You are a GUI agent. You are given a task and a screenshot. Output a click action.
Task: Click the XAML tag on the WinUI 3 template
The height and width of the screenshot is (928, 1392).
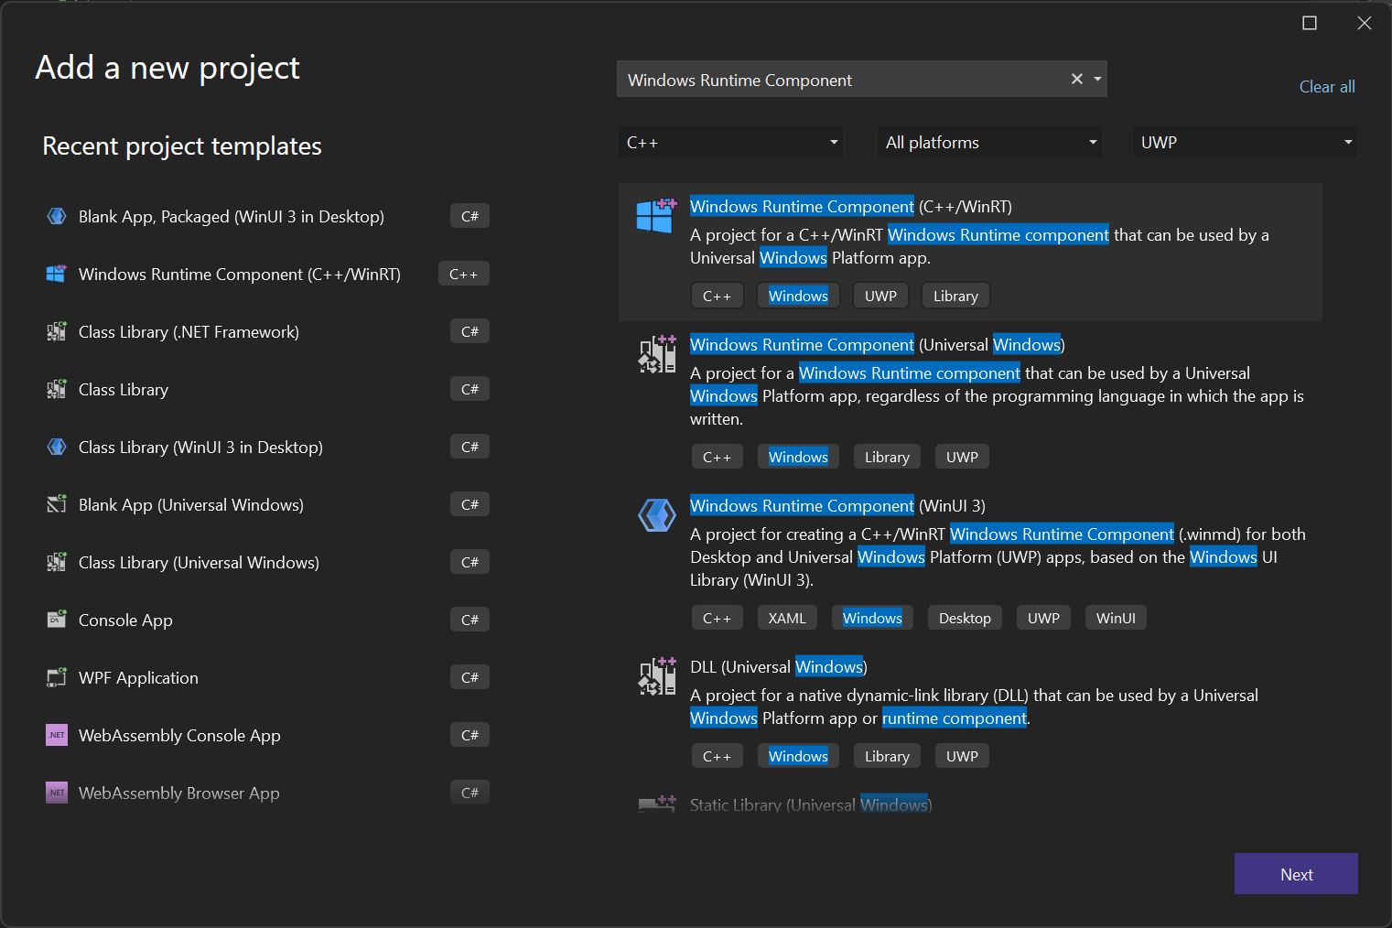(x=786, y=617)
